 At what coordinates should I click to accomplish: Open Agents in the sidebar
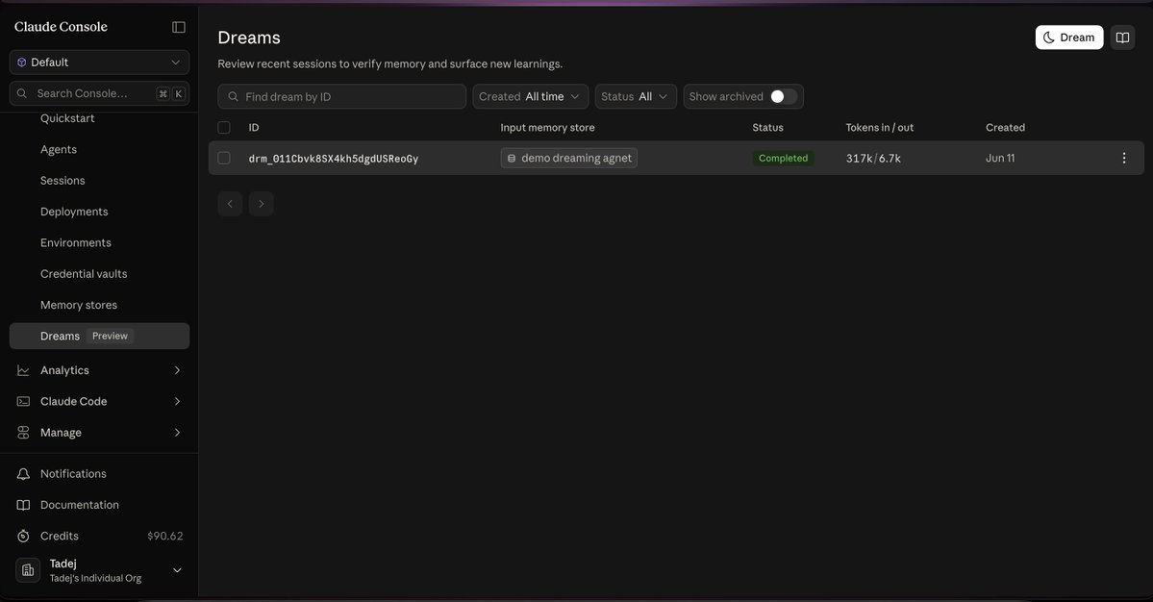[58, 149]
